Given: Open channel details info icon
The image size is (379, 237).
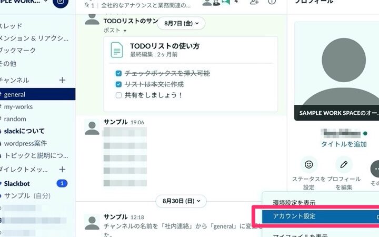Looking at the screenshot, I should click(x=272, y=2).
